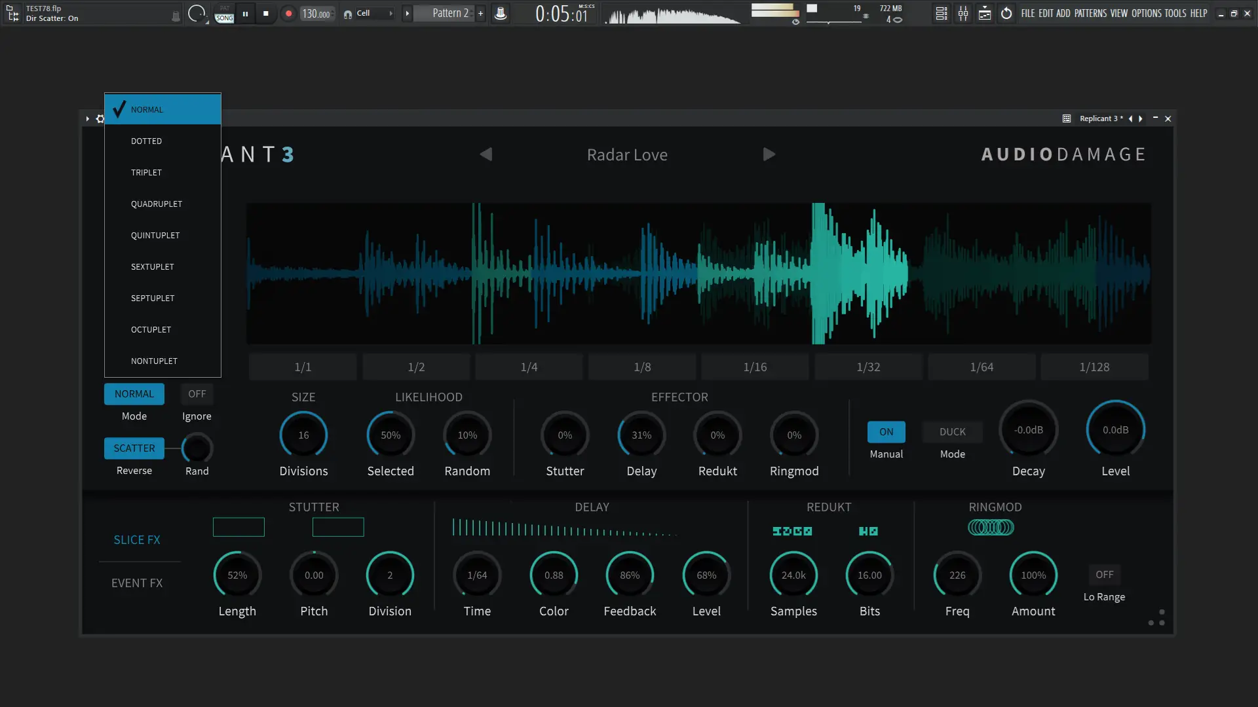Click the add new pattern plus icon
The height and width of the screenshot is (707, 1258).
[x=480, y=13]
